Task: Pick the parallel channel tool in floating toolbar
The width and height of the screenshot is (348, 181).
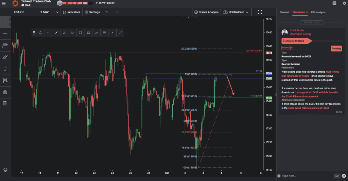Action: [x=64, y=33]
